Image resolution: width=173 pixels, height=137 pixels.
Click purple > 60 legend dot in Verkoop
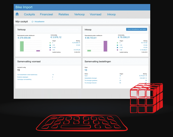point(50,50)
